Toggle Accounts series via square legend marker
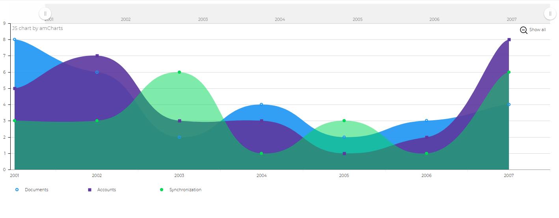Screen dimensions: 559x218 89,190
